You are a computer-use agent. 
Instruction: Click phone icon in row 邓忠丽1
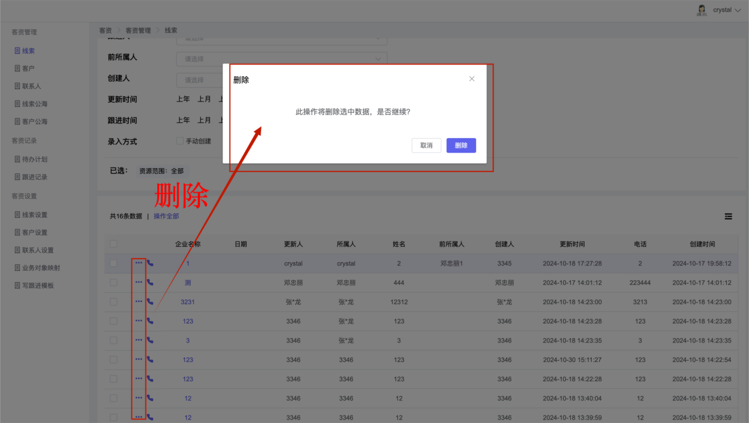click(150, 263)
